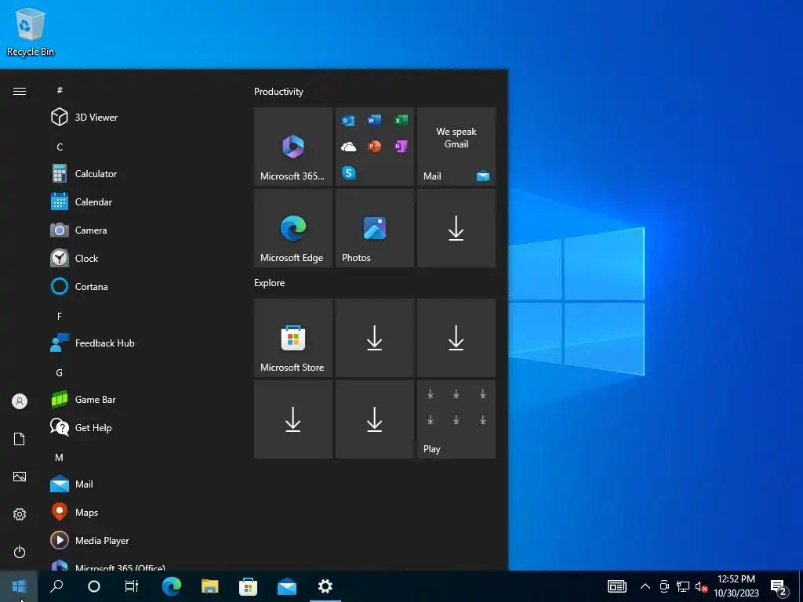Open Settings gear in Start sidebar
The height and width of the screenshot is (602, 803).
[20, 514]
